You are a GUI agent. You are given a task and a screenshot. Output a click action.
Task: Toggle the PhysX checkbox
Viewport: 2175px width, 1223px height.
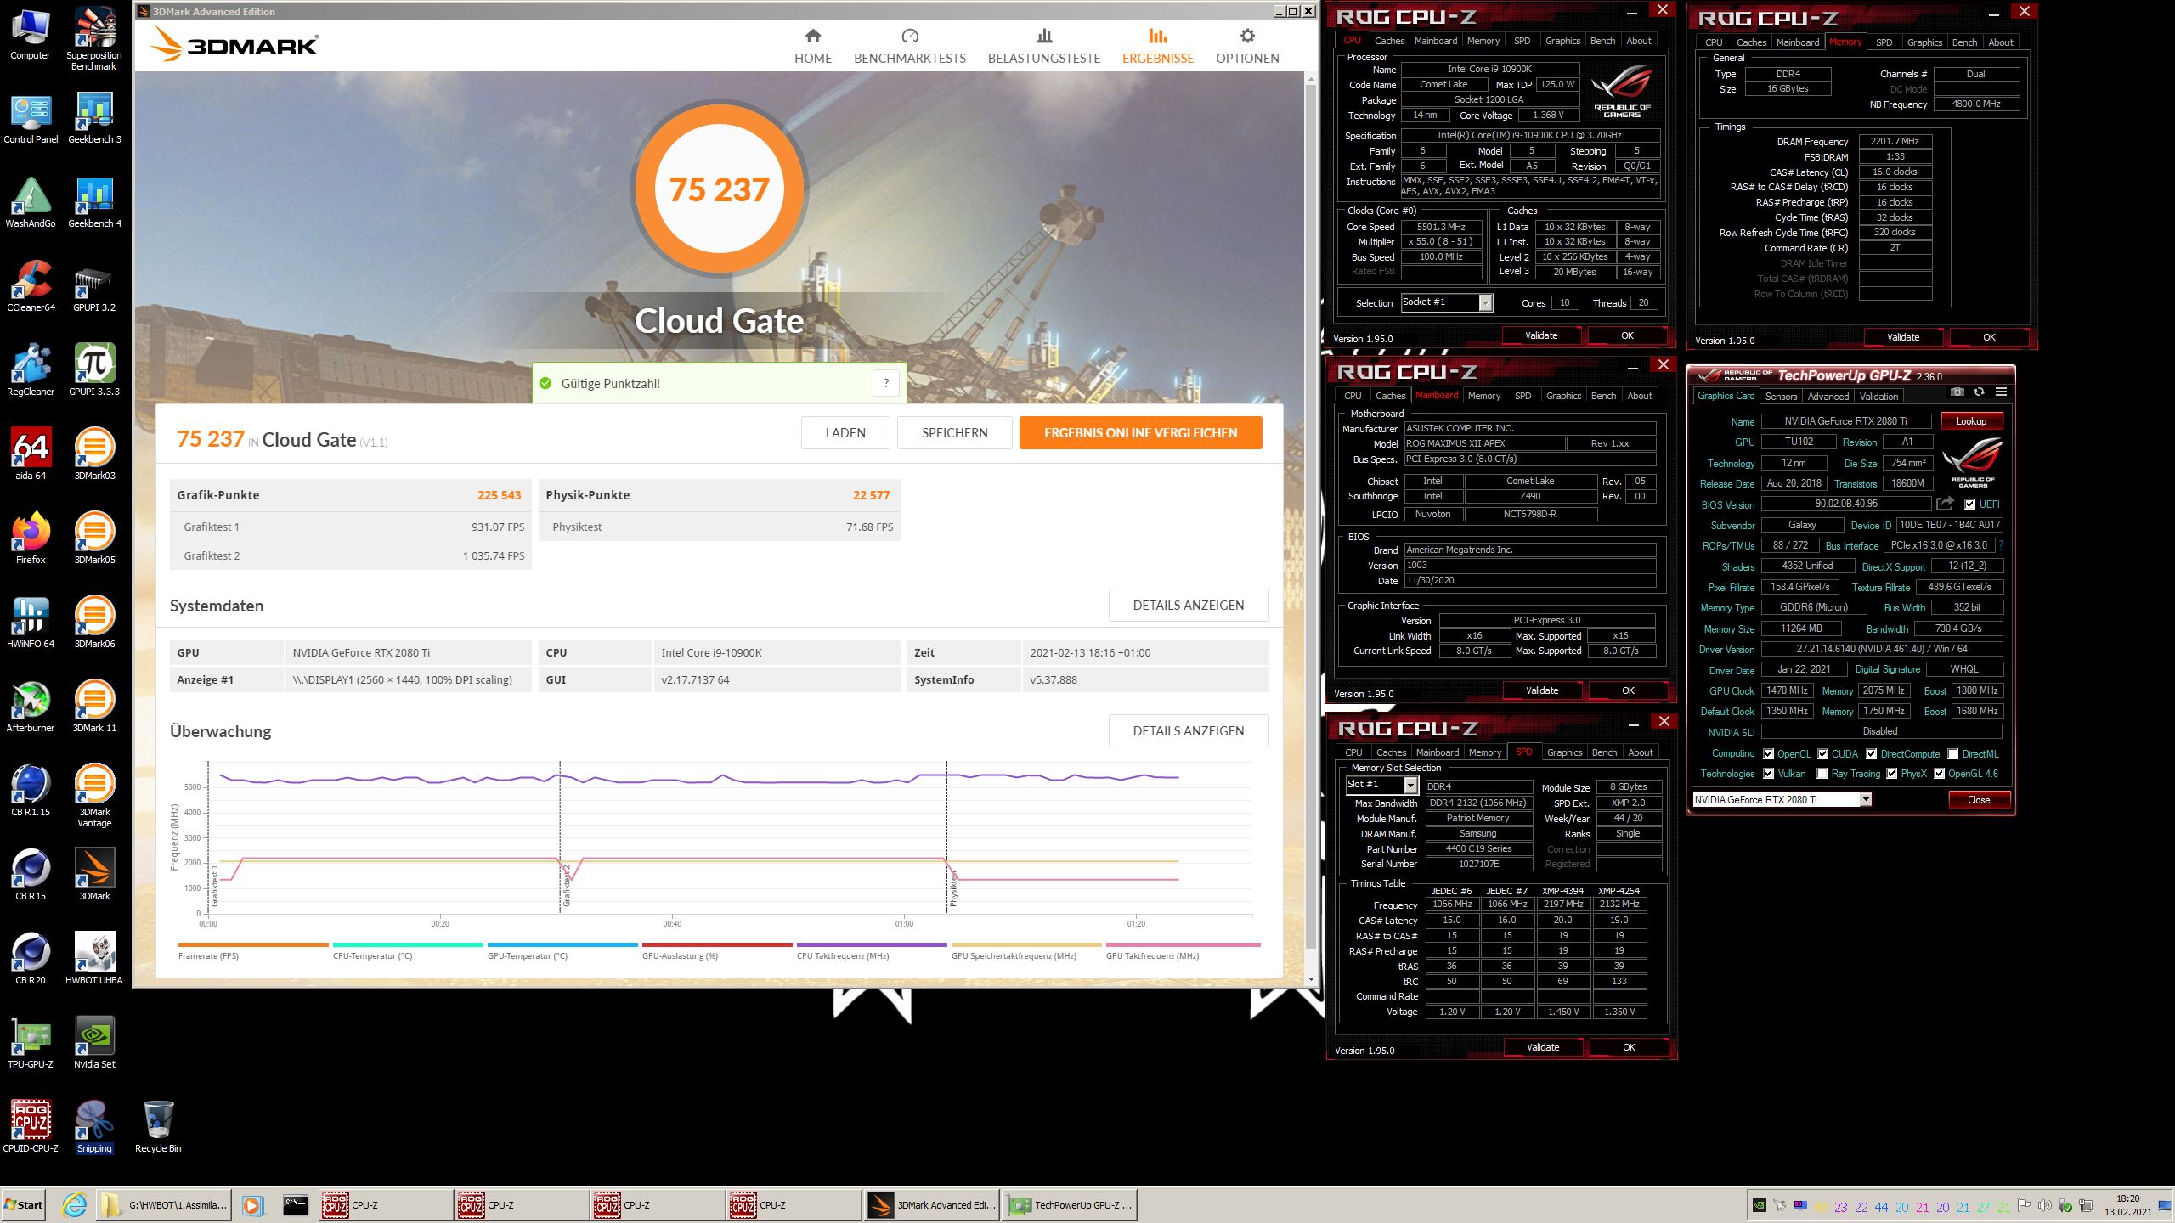(1891, 774)
